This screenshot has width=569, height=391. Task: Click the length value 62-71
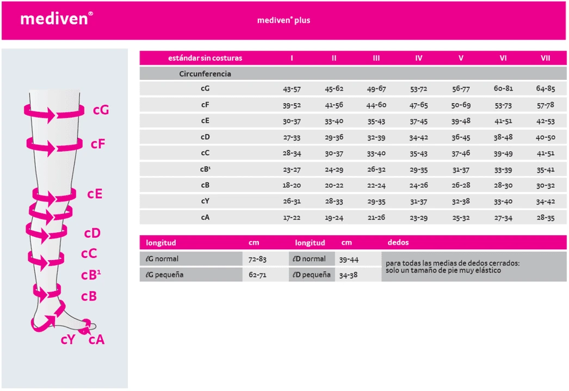click(x=258, y=275)
